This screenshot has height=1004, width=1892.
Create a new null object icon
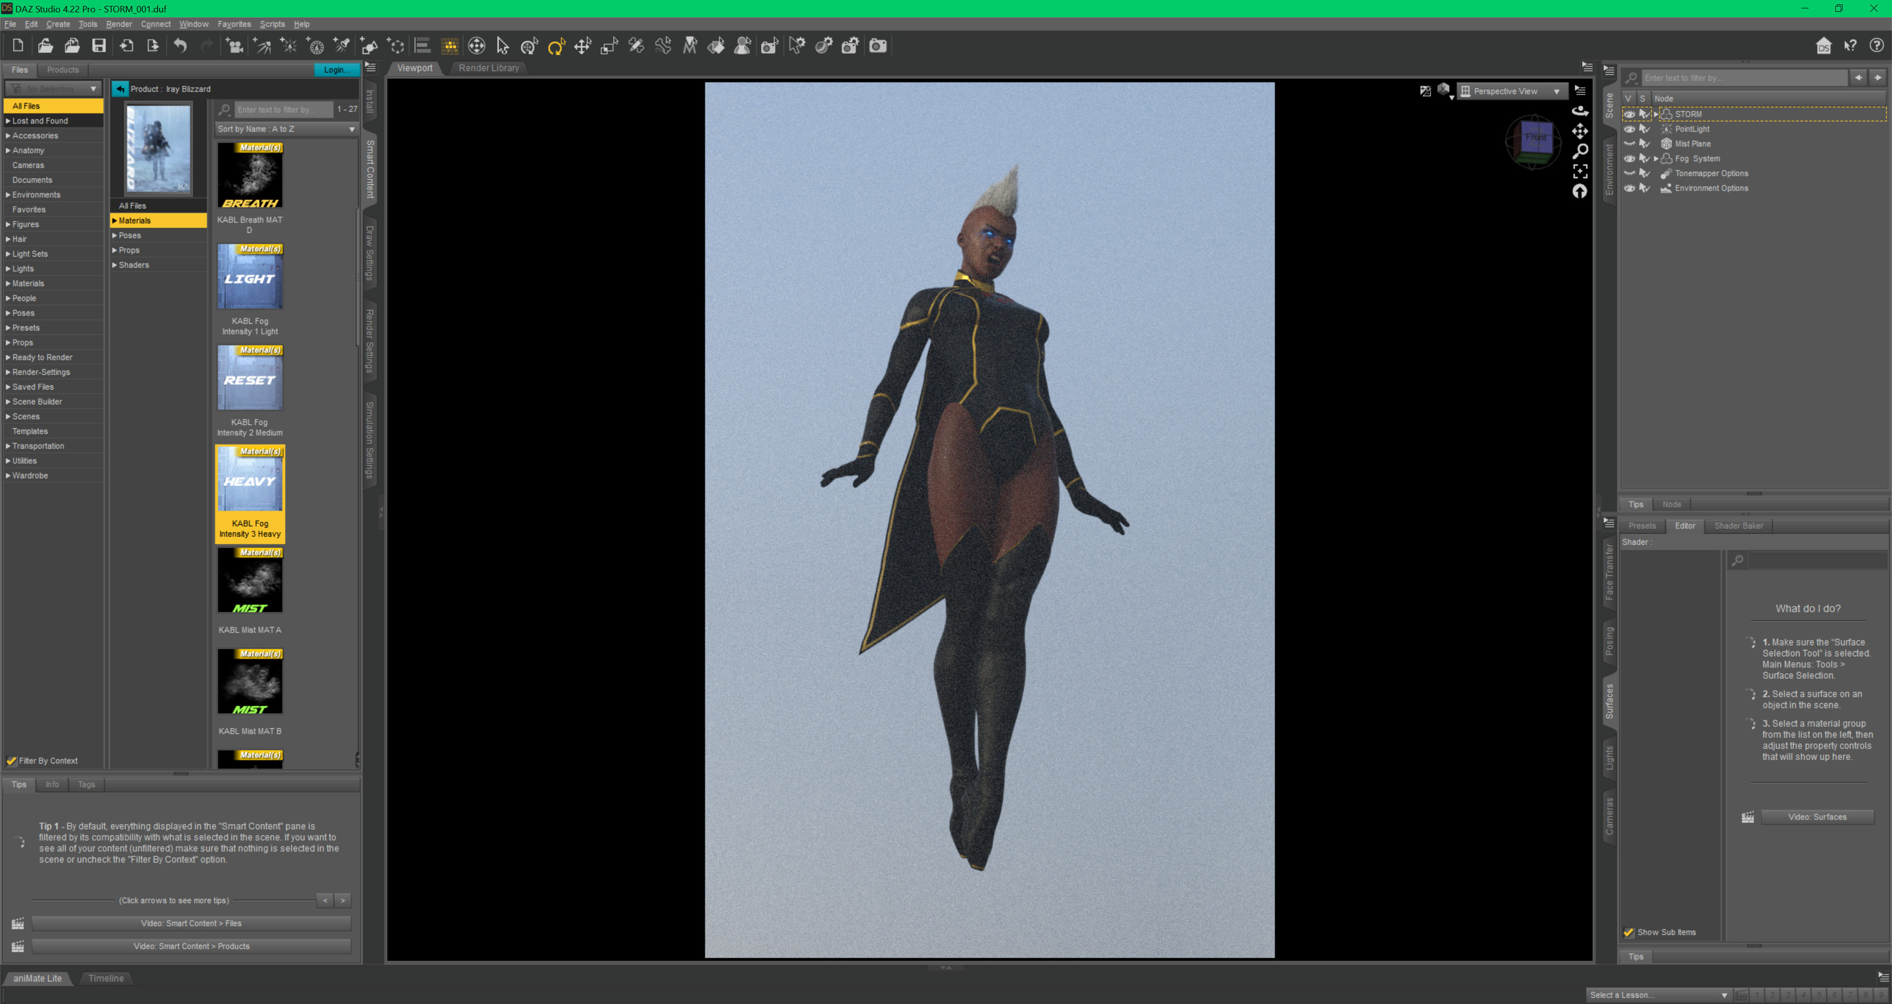[396, 45]
